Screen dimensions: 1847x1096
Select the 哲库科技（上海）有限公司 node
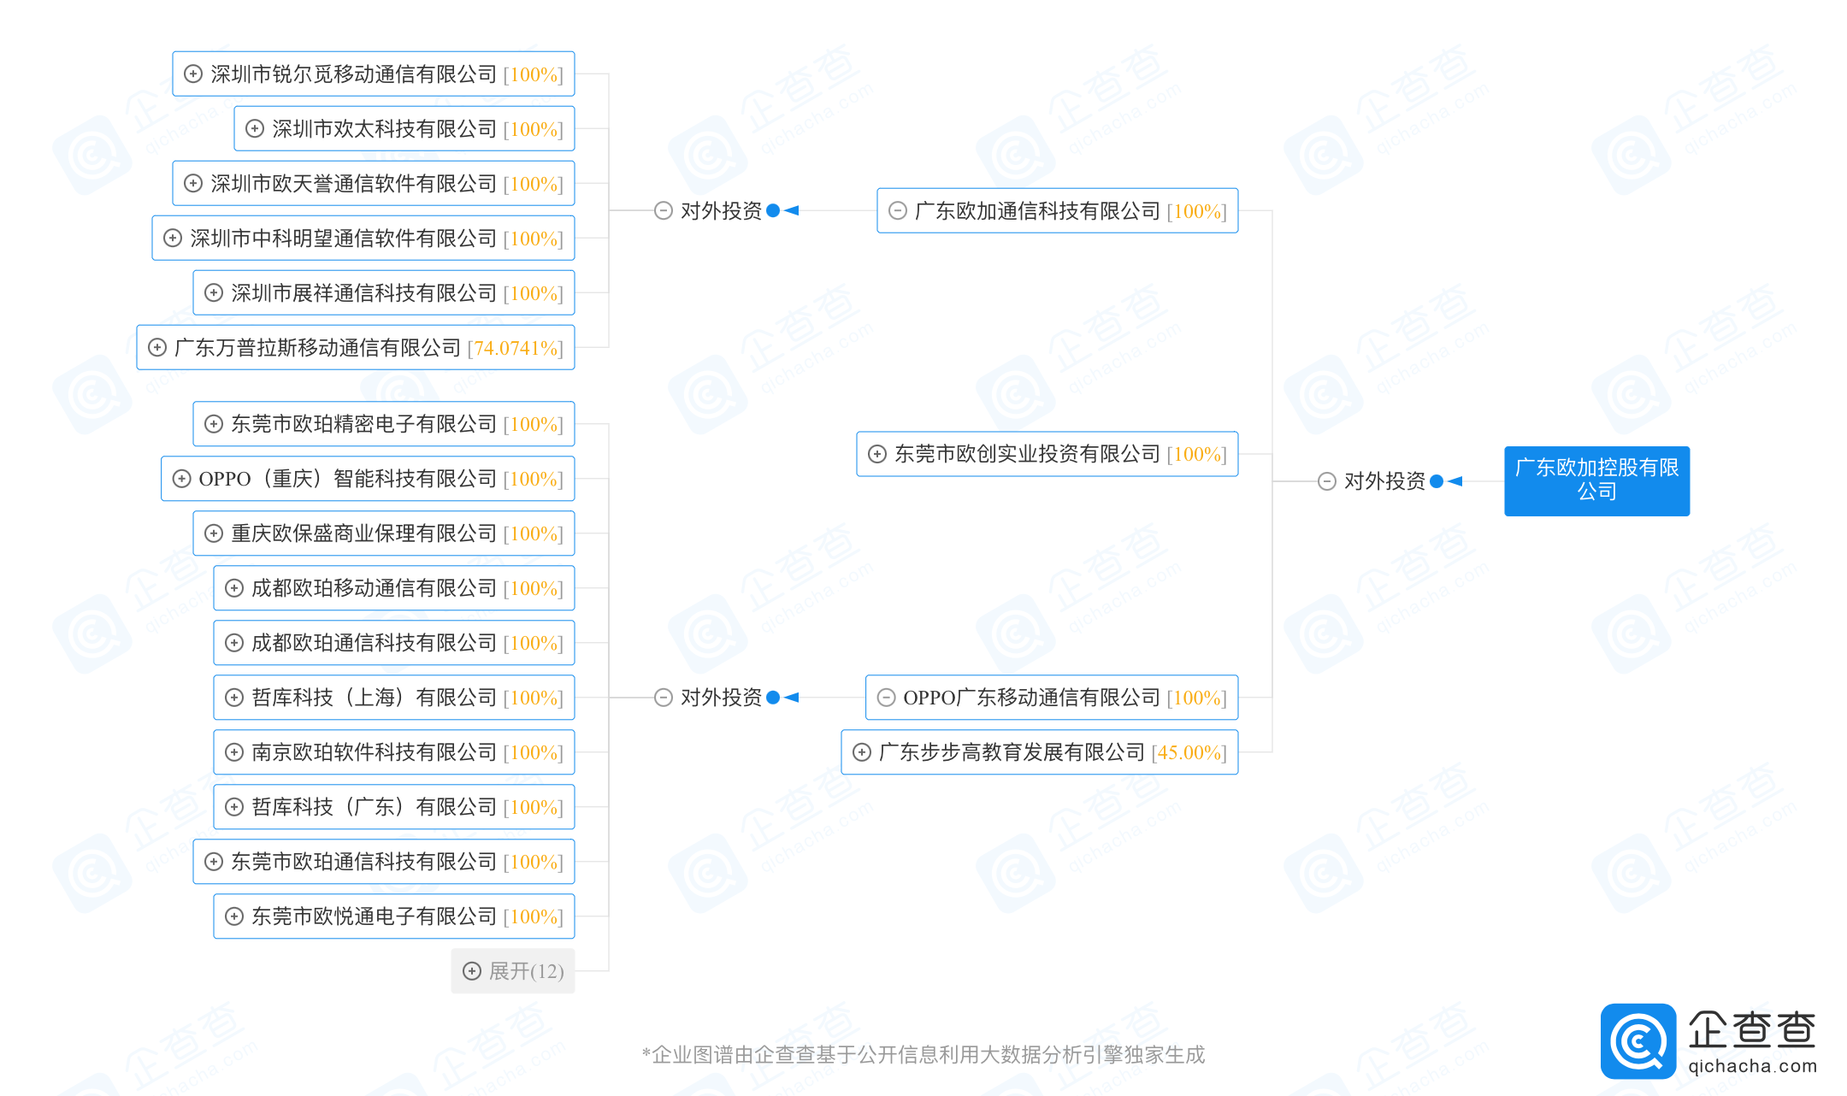point(394,698)
